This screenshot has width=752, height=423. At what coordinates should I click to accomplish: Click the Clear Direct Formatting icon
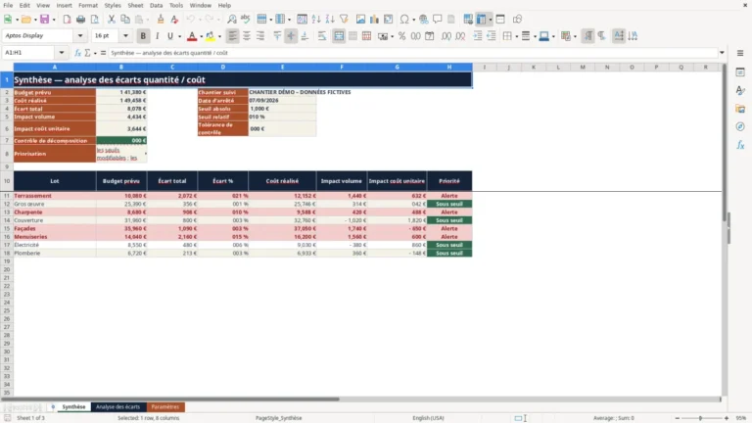click(x=174, y=20)
